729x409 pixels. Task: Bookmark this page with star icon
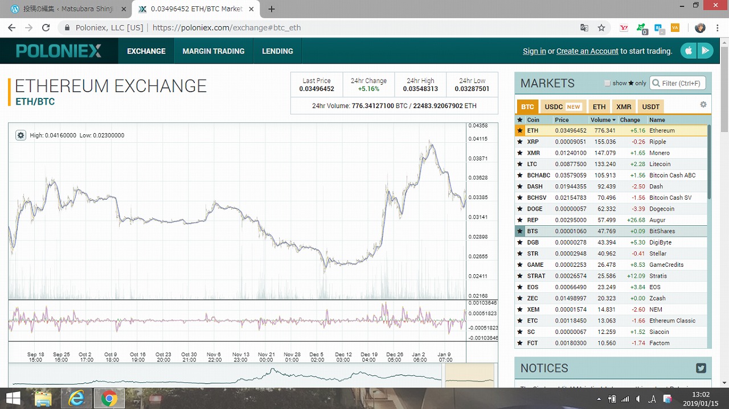(601, 27)
